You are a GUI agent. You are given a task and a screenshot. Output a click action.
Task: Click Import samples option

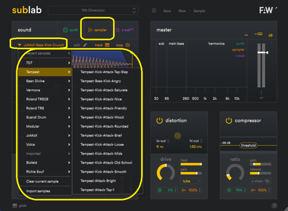click(38, 191)
